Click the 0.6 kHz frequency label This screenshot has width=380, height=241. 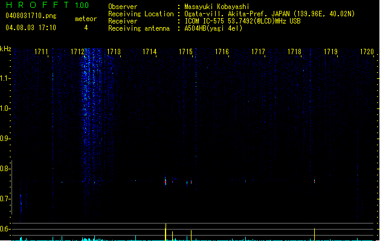click(5, 229)
